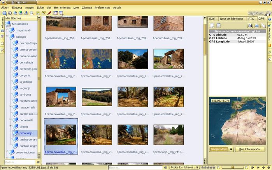Click the Más Información button
This screenshot has height=170, width=272.
click(250, 149)
